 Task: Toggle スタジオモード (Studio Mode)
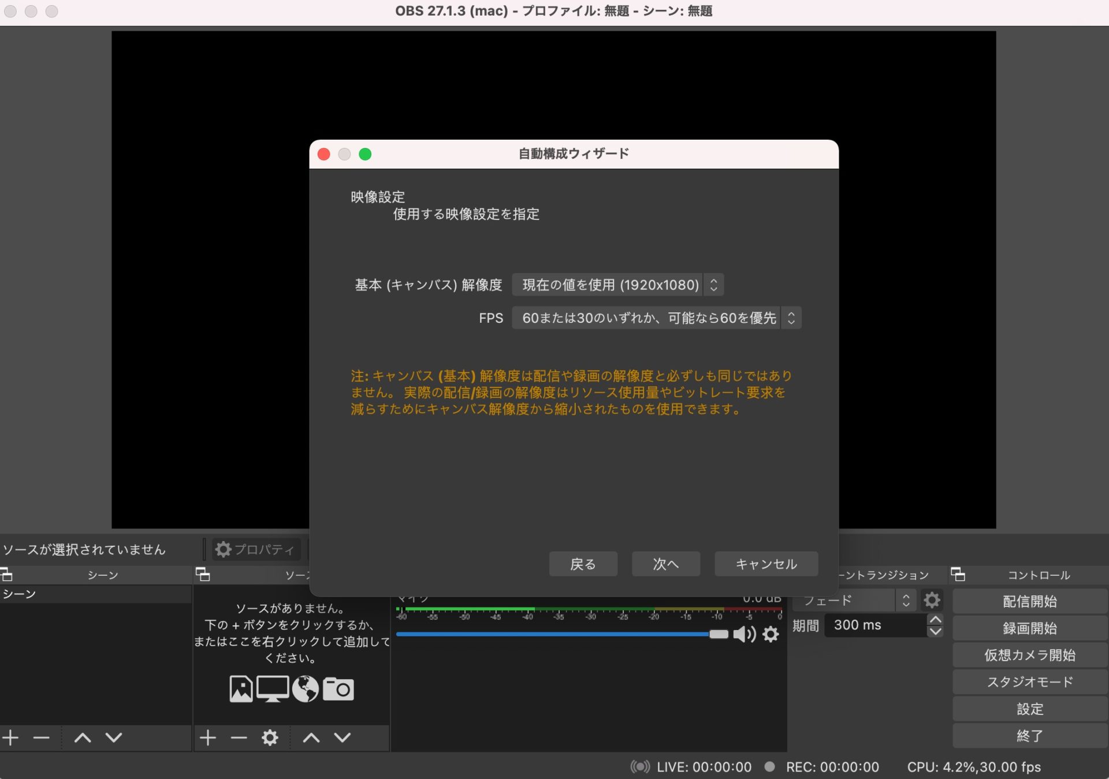coord(1030,682)
